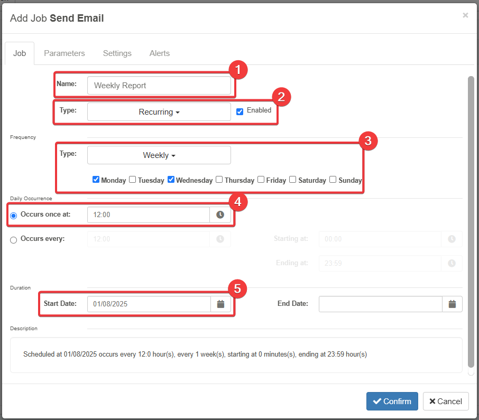Click the Ending at time field
This screenshot has height=420, width=479.
(380, 264)
